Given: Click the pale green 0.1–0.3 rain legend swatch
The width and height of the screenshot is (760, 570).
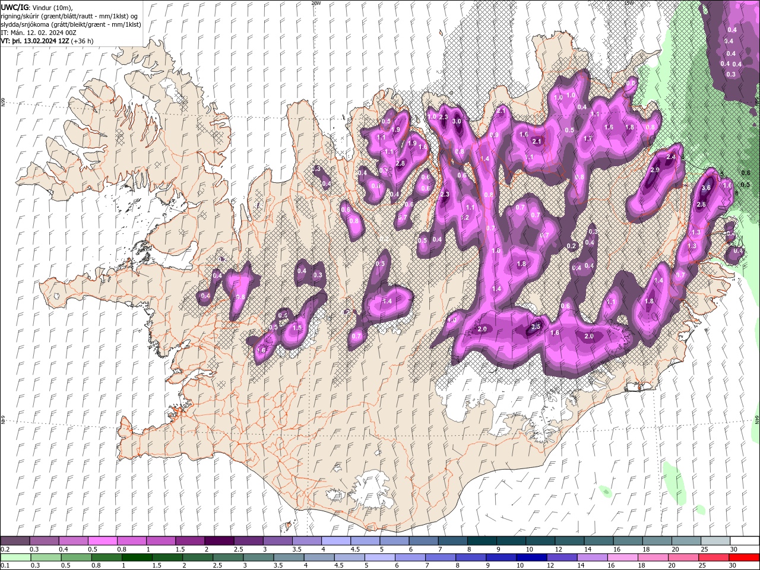Looking at the screenshot, I should pyautogui.click(x=15, y=558).
